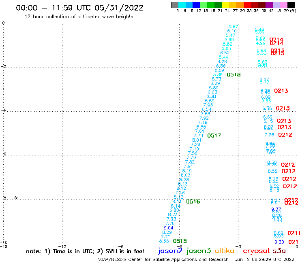The width and height of the screenshot is (300, 263).
Task: Click the y-axis latitude label -4
Action: 3,110
